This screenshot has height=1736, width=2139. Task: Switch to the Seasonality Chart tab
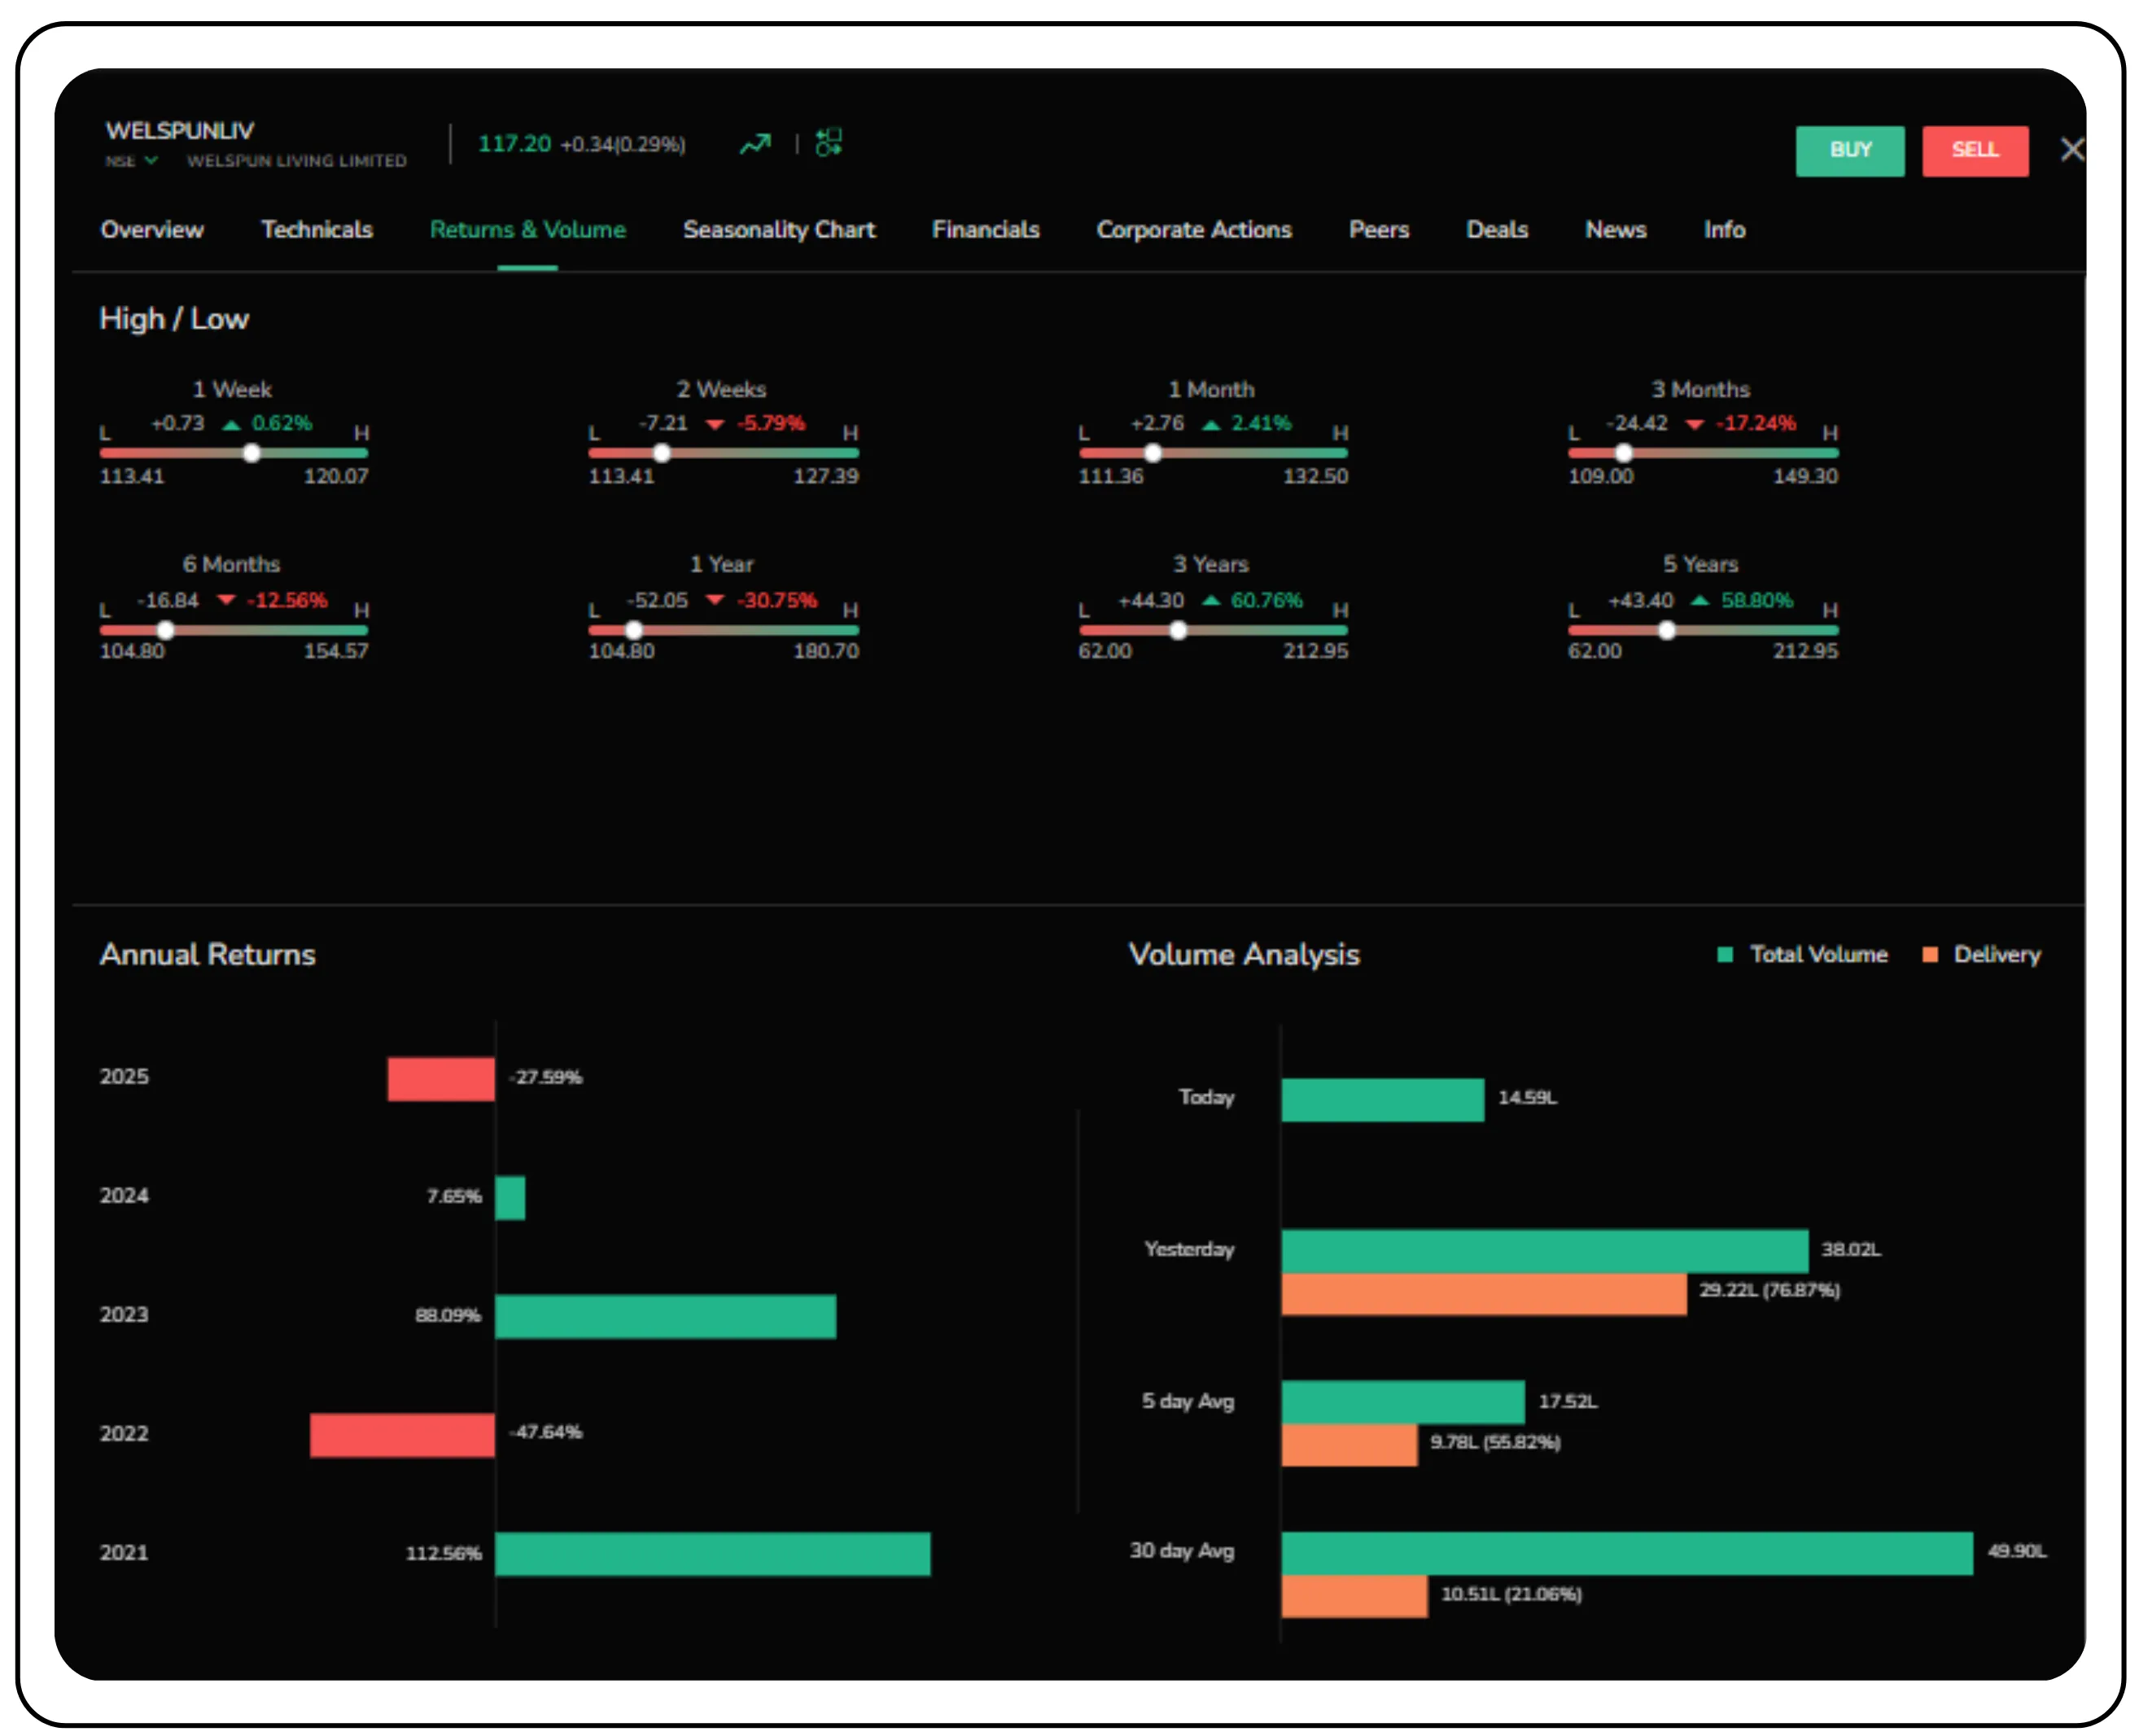[x=778, y=230]
